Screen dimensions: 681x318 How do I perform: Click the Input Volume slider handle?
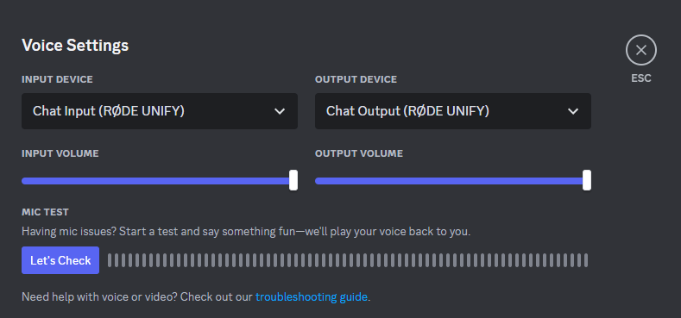293,180
